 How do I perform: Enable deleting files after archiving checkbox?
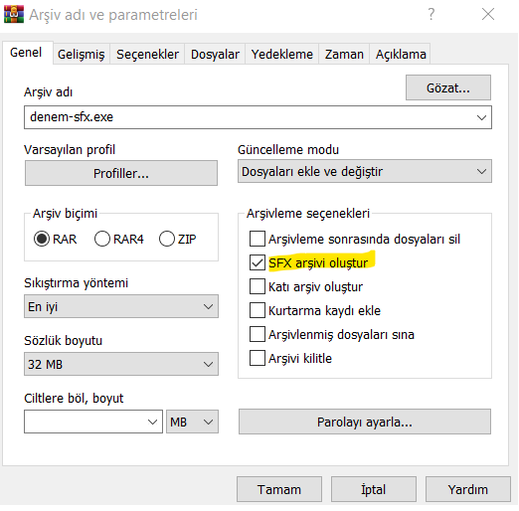[258, 239]
